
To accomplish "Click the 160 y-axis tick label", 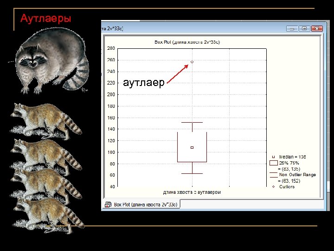I will coord(111,118).
